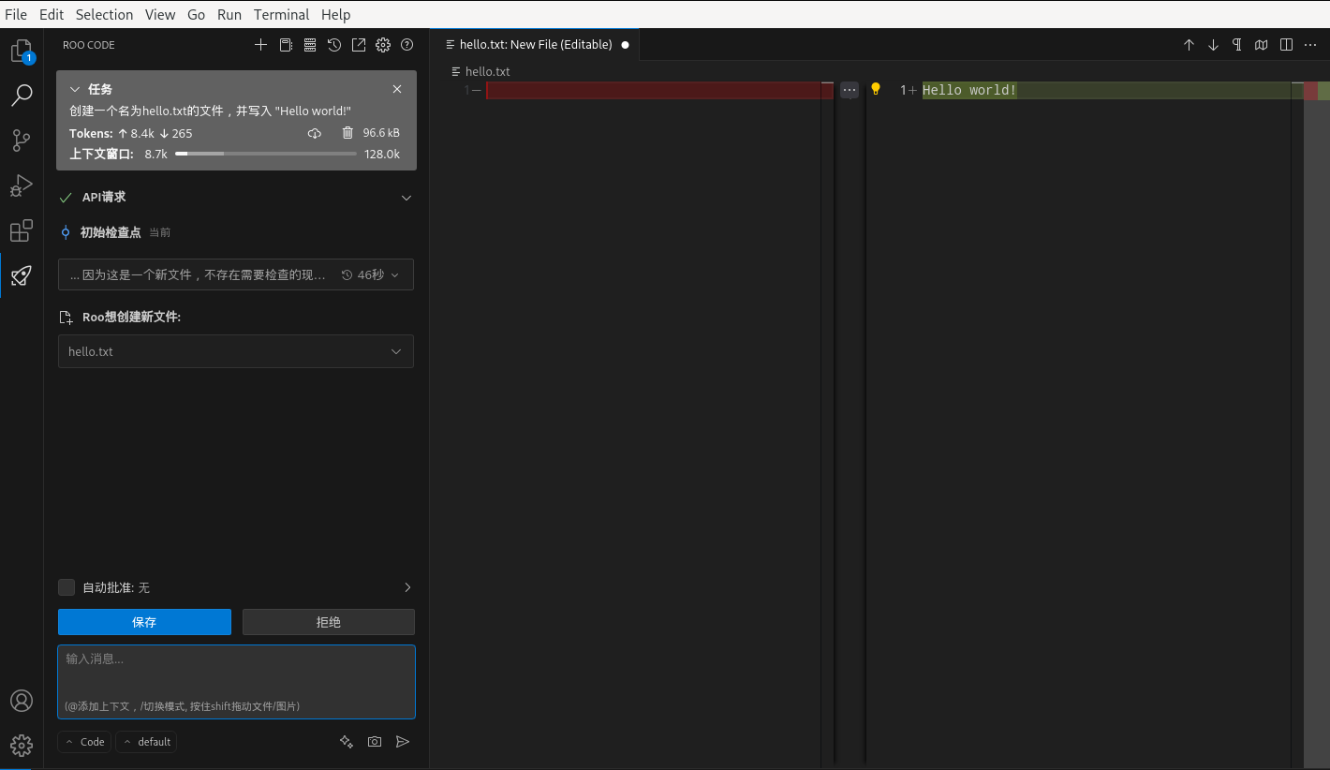Add an image with the camera icon
The height and width of the screenshot is (770, 1330).
click(375, 742)
